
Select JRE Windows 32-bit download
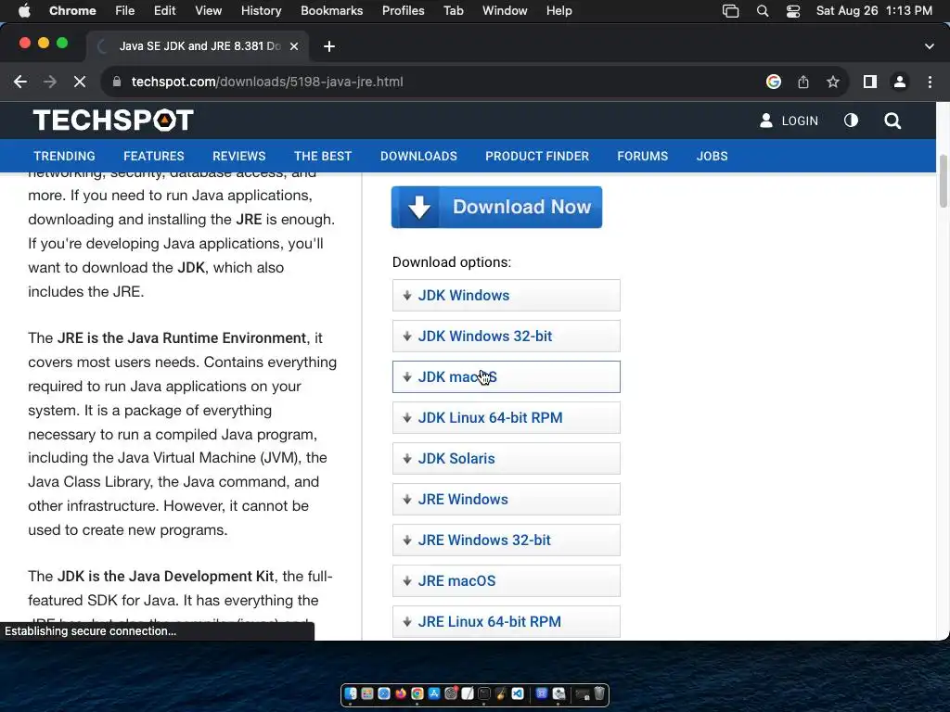click(x=506, y=540)
